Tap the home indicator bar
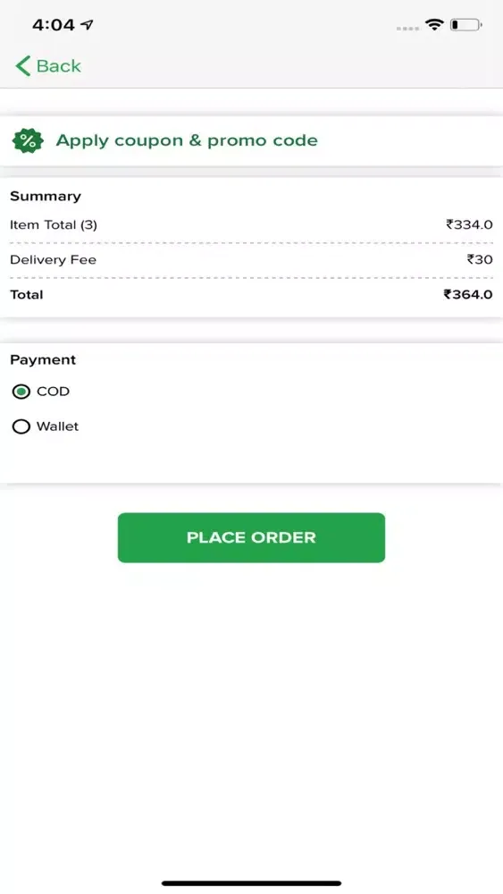The height and width of the screenshot is (894, 503). click(x=251, y=883)
